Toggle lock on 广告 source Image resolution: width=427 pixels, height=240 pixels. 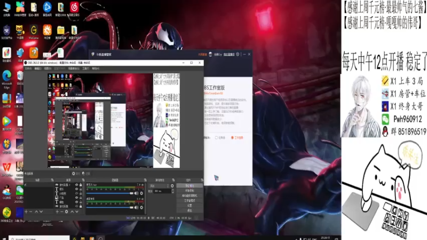point(81,197)
